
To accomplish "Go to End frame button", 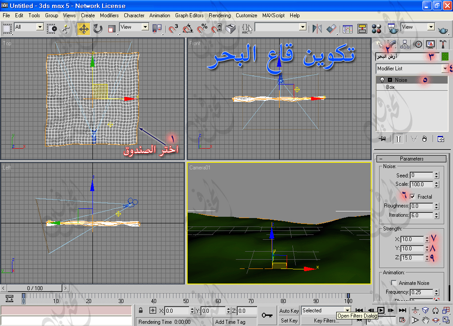I will point(402,311).
